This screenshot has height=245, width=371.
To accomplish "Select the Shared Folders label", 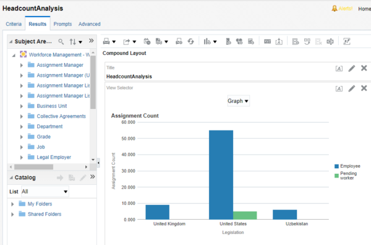I will coord(45,214).
